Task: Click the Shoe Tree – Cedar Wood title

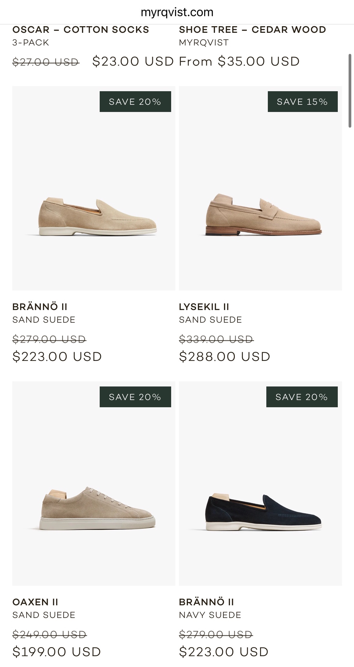Action: (x=253, y=30)
